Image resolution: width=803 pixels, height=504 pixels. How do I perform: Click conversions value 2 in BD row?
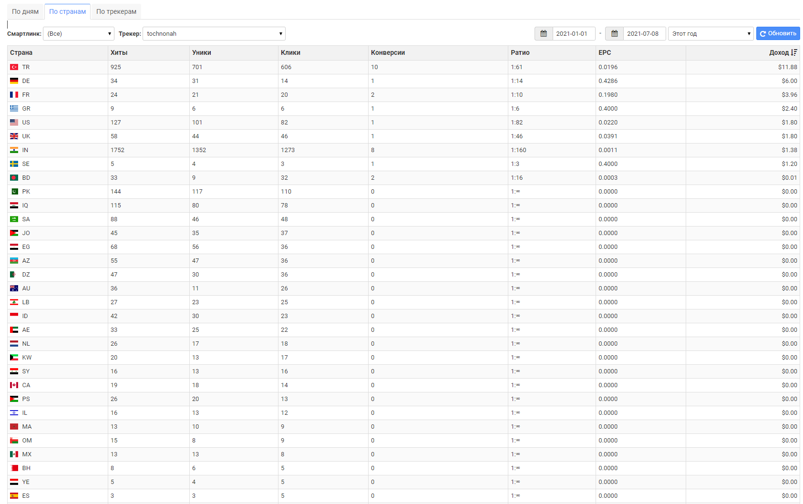(373, 178)
